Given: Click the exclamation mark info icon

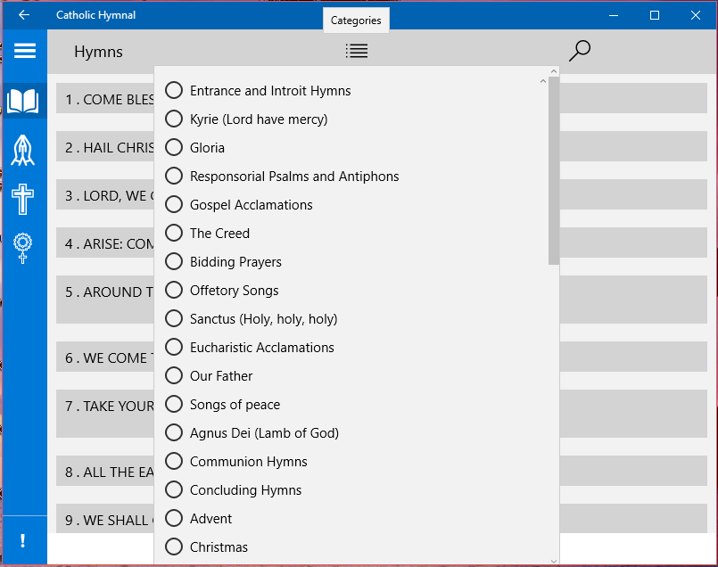Looking at the screenshot, I should click(x=23, y=541).
